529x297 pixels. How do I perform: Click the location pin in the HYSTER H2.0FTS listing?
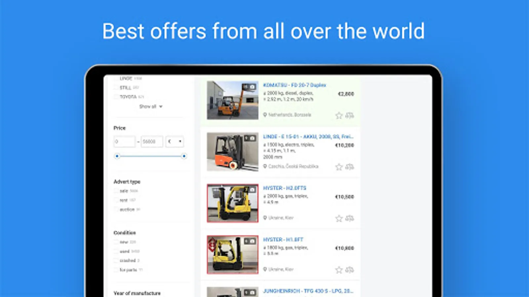click(x=265, y=218)
